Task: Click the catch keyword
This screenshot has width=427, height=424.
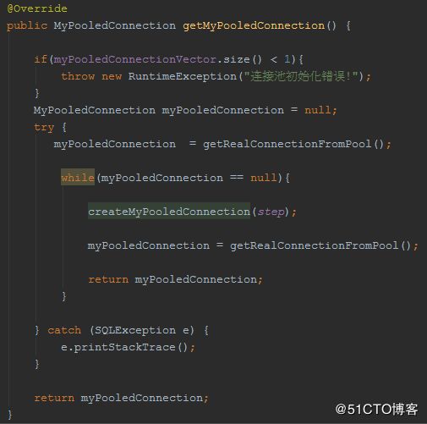Action: 64,330
